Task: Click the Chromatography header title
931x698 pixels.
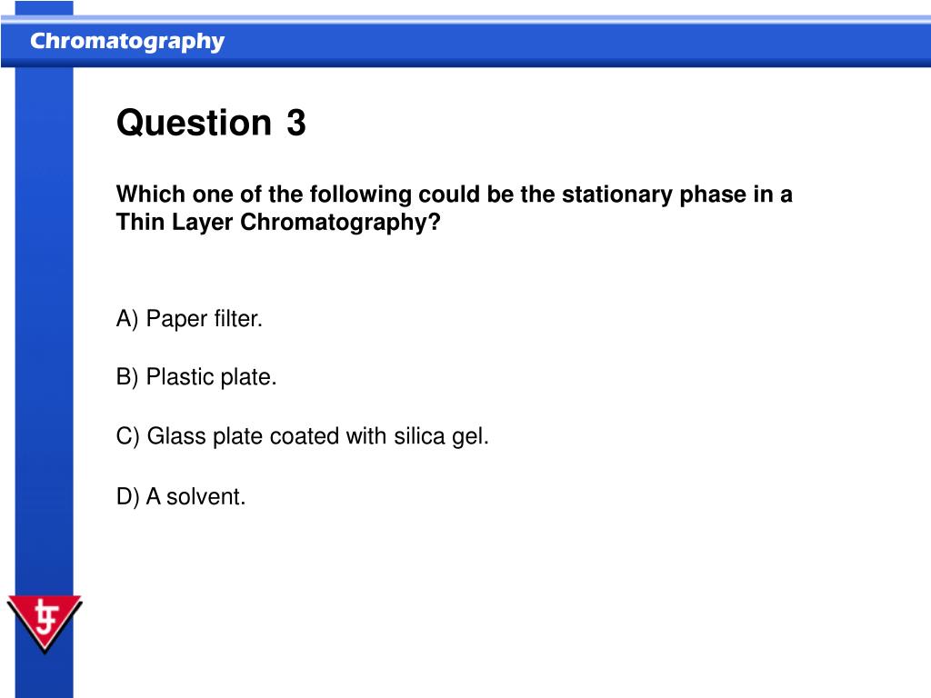Action: [x=127, y=42]
